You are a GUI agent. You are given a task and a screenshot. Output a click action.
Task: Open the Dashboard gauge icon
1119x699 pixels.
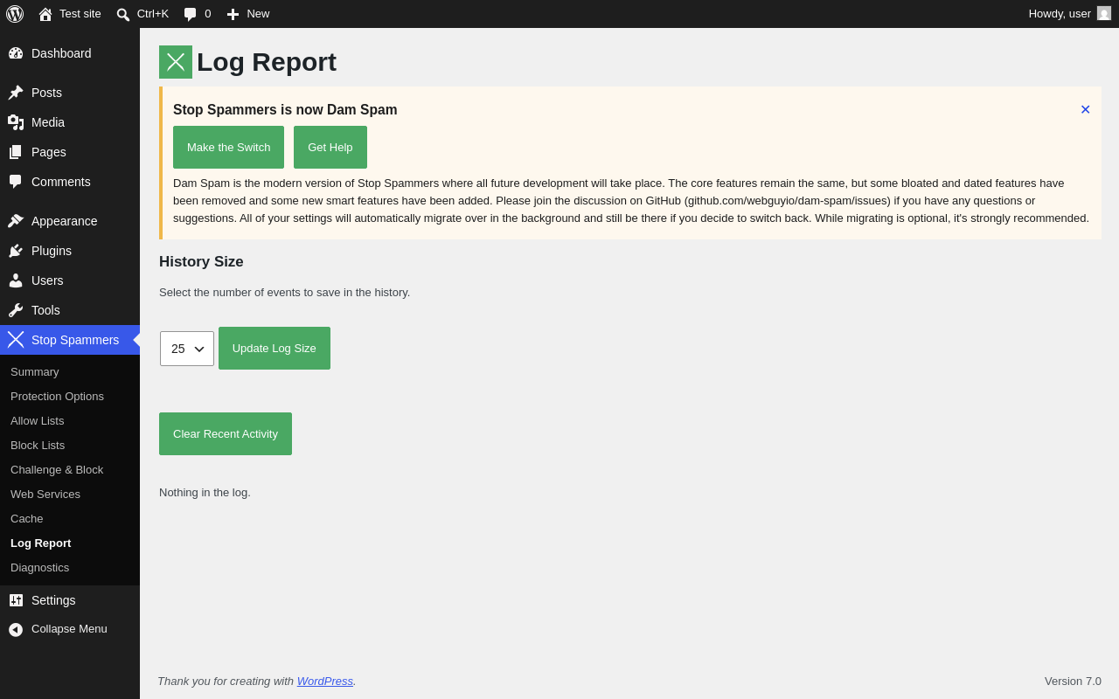coord(16,53)
